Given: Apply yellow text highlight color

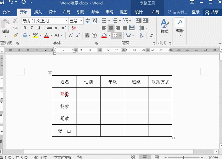Looking at the screenshot, I should coord(36,35).
